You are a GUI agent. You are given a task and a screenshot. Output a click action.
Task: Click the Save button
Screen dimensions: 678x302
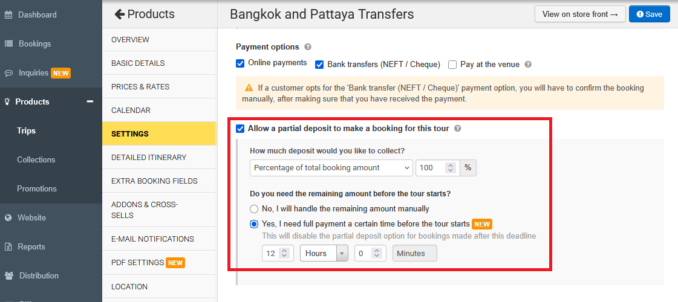(x=649, y=14)
